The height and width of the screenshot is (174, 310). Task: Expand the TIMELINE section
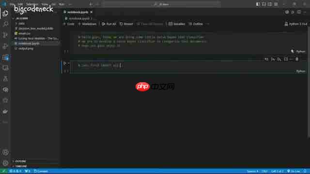pyautogui.click(x=21, y=166)
